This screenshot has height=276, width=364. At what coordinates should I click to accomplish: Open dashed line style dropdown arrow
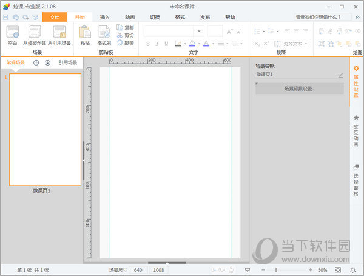click(x=241, y=44)
